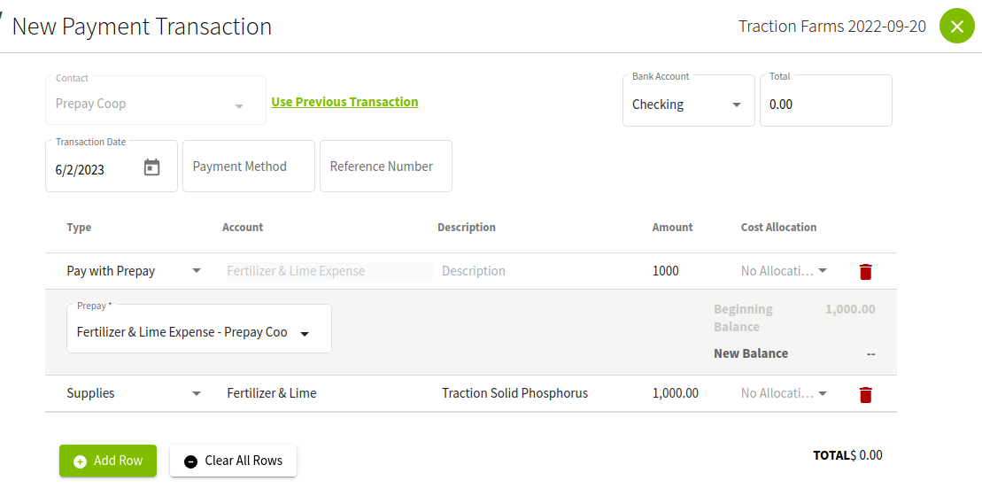Click into the Reference Number field

386,166
